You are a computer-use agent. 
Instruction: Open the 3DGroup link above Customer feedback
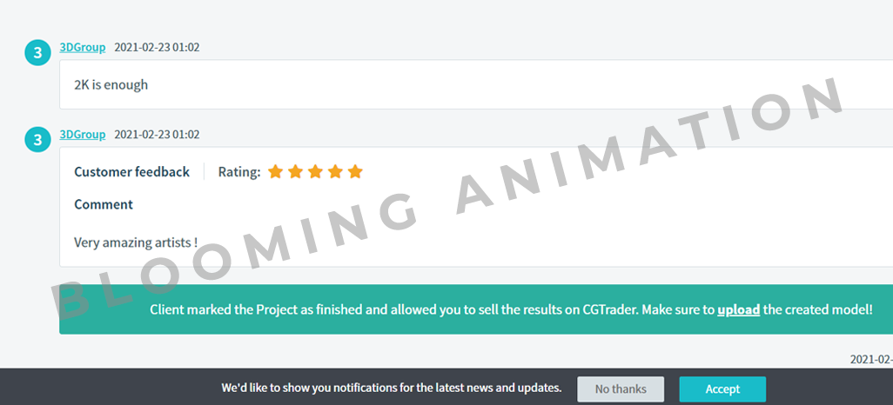tap(83, 134)
